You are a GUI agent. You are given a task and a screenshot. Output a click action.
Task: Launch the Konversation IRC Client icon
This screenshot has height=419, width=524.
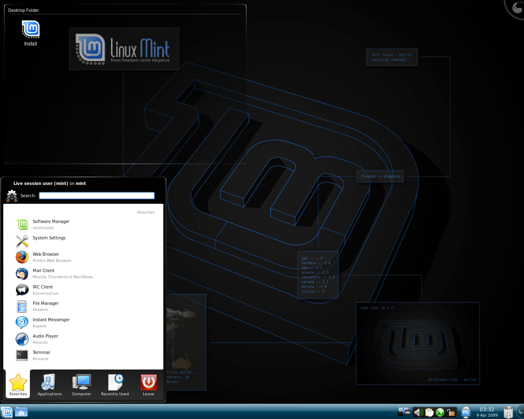22,290
